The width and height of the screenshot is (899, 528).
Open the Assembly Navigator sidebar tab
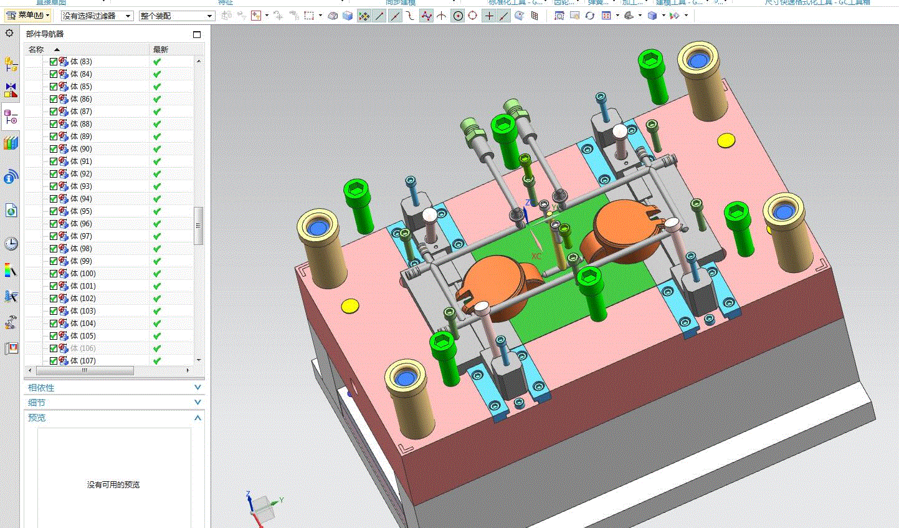(11, 64)
